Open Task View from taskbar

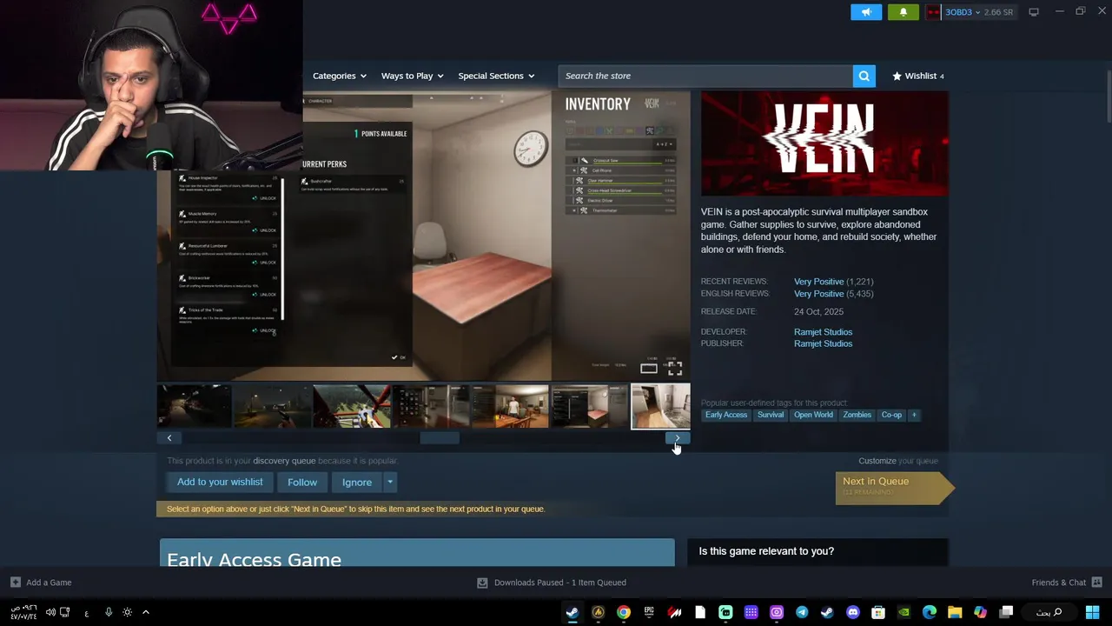(x=1006, y=612)
